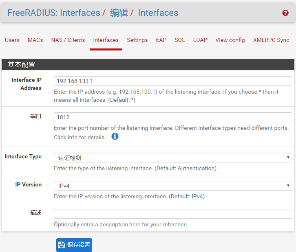
Task: Open the EAP tab
Action: pyautogui.click(x=161, y=40)
